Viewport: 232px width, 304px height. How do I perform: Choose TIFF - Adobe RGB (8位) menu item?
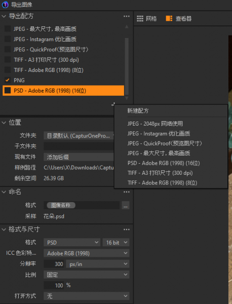coord(162,183)
